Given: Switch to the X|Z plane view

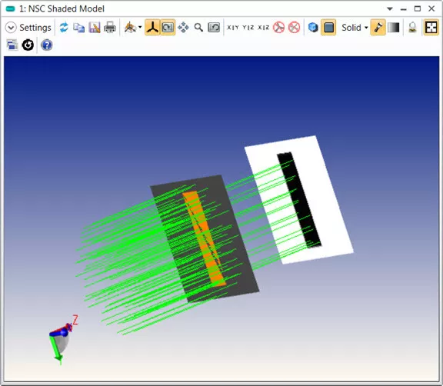Looking at the screenshot, I should pyautogui.click(x=263, y=28).
